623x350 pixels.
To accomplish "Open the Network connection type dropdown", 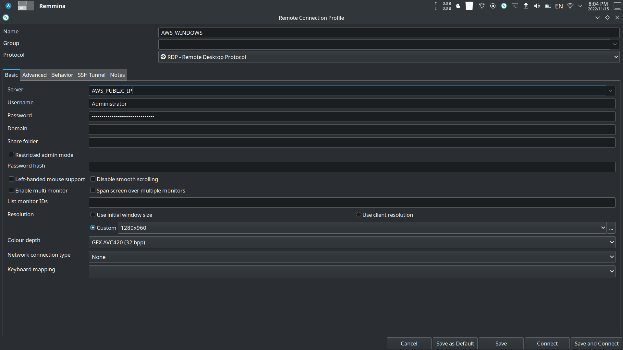I will pos(352,257).
